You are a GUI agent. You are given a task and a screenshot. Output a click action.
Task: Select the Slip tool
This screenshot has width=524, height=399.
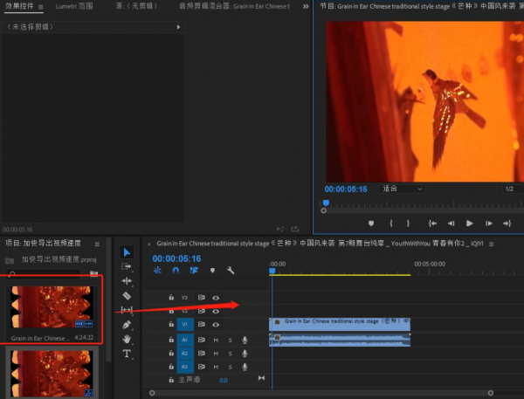pyautogui.click(x=127, y=310)
